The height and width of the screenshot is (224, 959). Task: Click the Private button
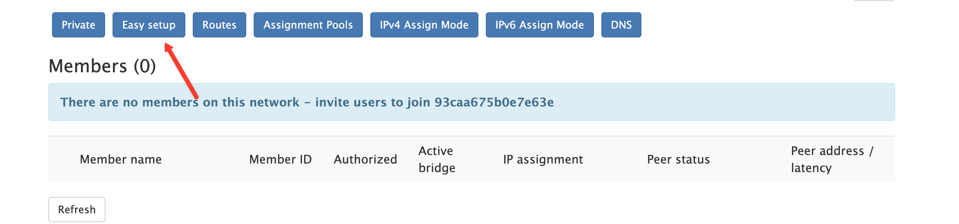(x=78, y=25)
